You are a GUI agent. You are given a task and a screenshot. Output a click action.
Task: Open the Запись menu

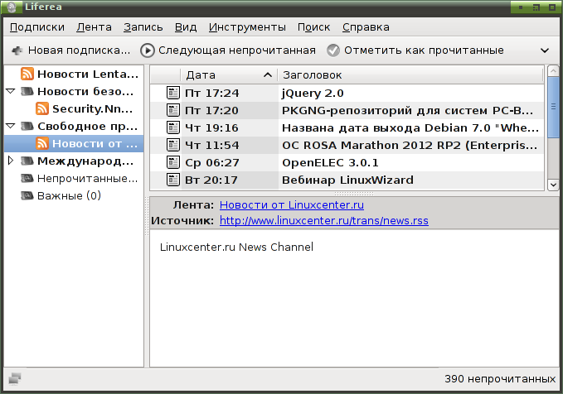tap(143, 27)
